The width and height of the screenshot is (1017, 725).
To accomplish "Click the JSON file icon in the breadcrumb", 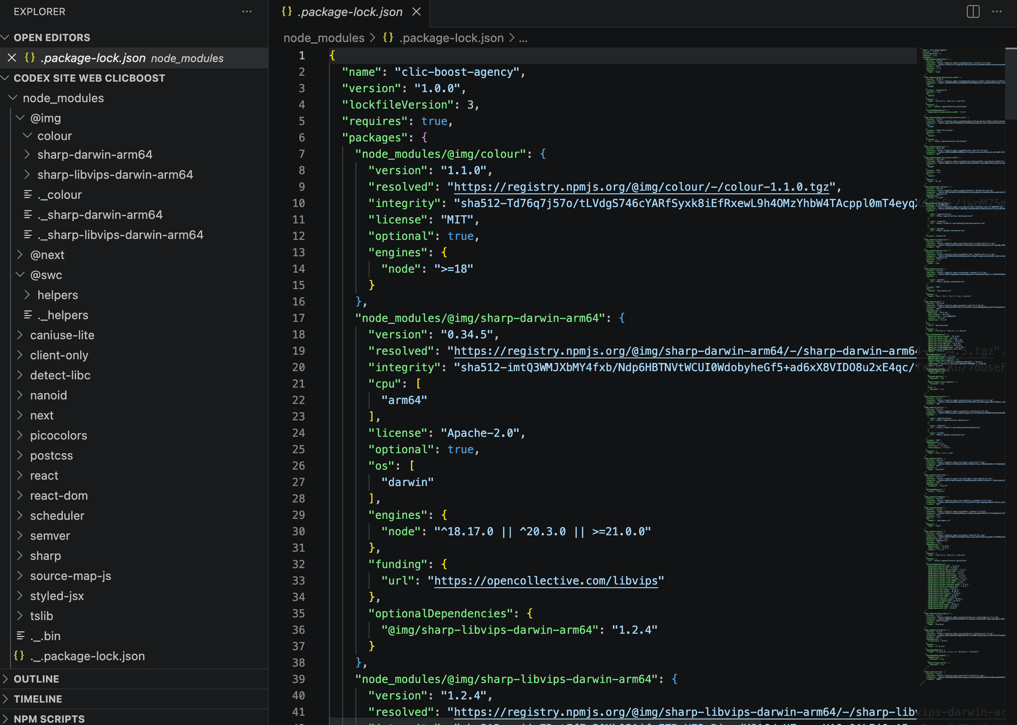I will (388, 38).
